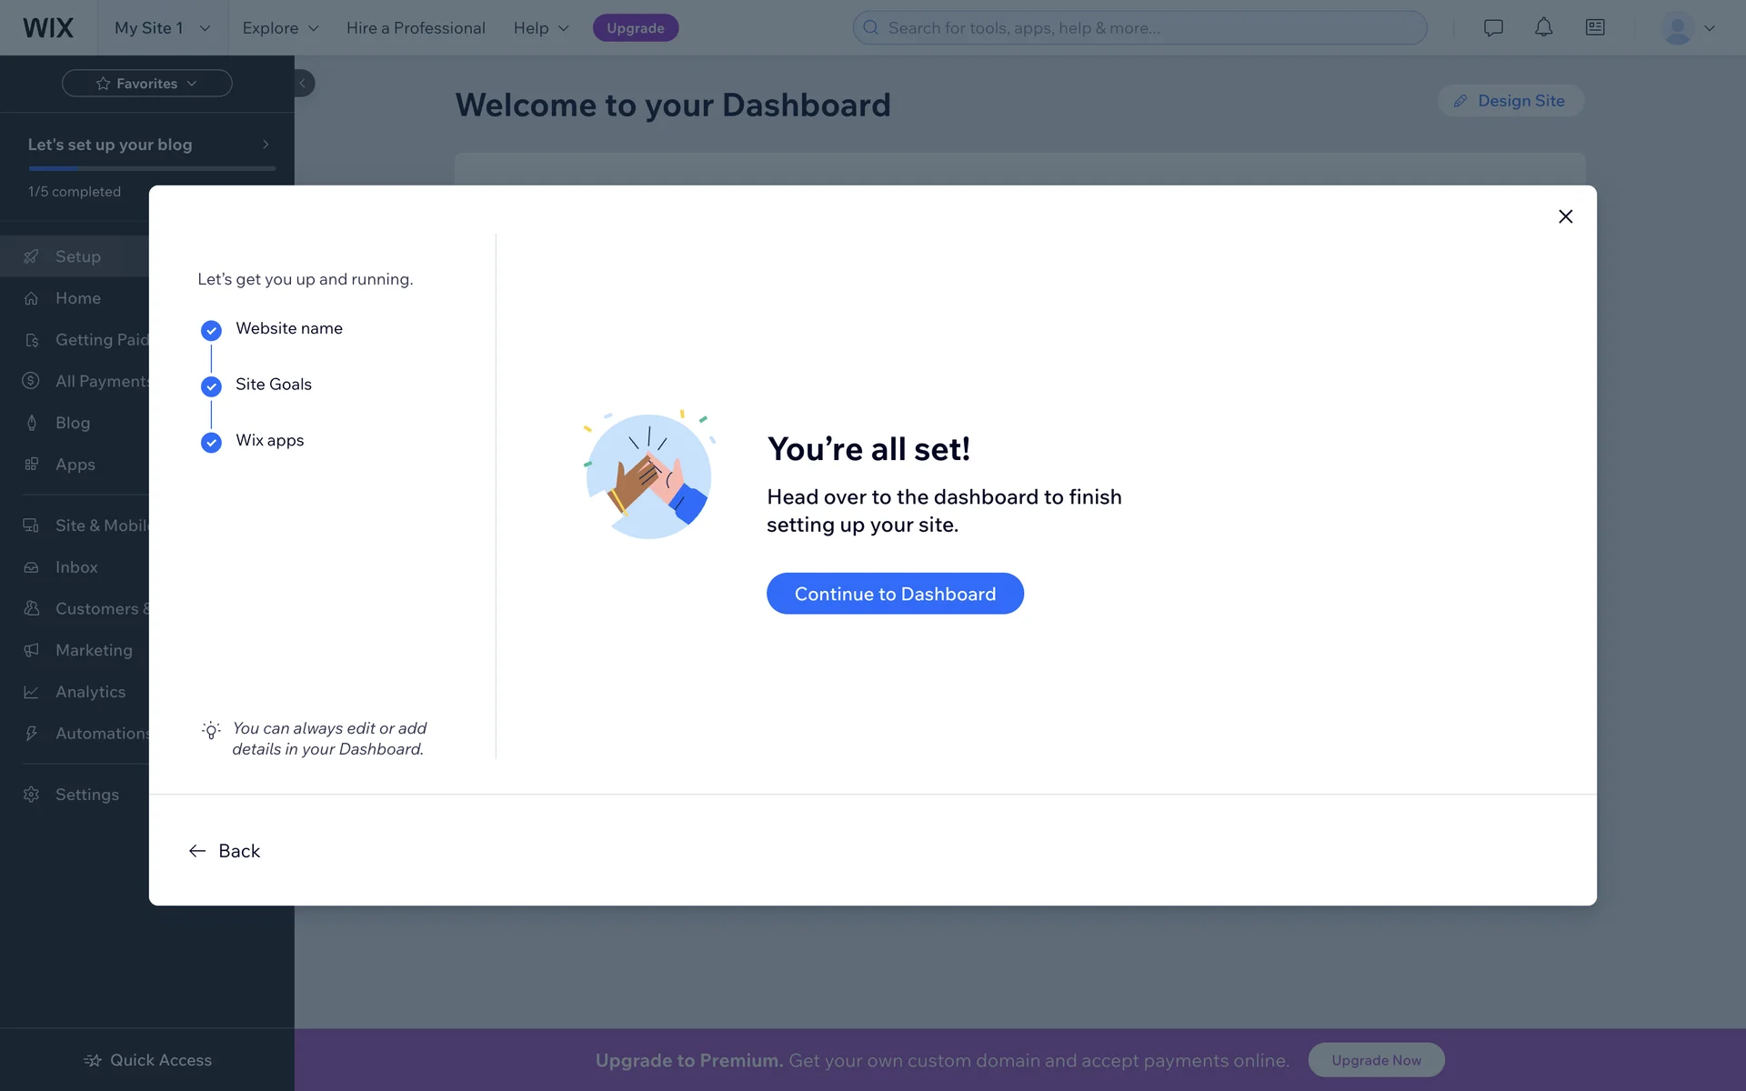Click the Settings gear icon in sidebar

[x=32, y=795]
